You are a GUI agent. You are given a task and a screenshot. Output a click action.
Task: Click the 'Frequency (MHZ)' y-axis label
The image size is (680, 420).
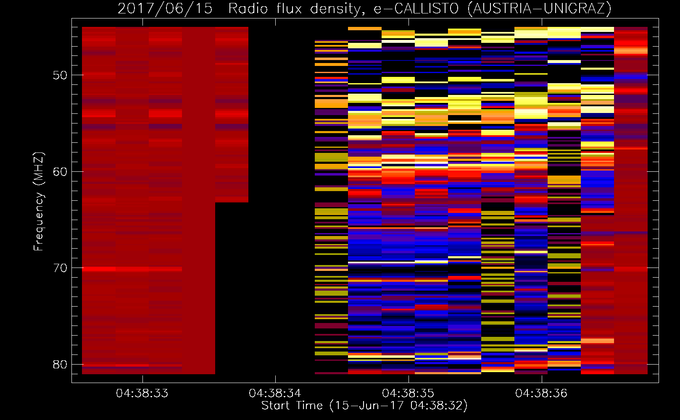39,202
